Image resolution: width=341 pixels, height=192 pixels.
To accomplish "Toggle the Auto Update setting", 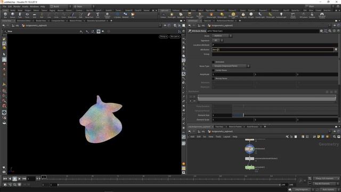I will (328, 190).
